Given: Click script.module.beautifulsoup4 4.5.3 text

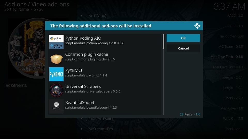Looking at the screenshot, I should coord(91,108).
